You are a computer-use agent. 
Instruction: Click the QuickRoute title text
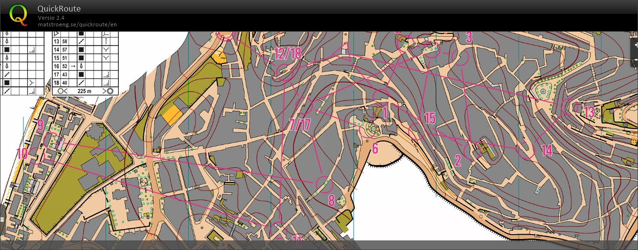pos(59,9)
